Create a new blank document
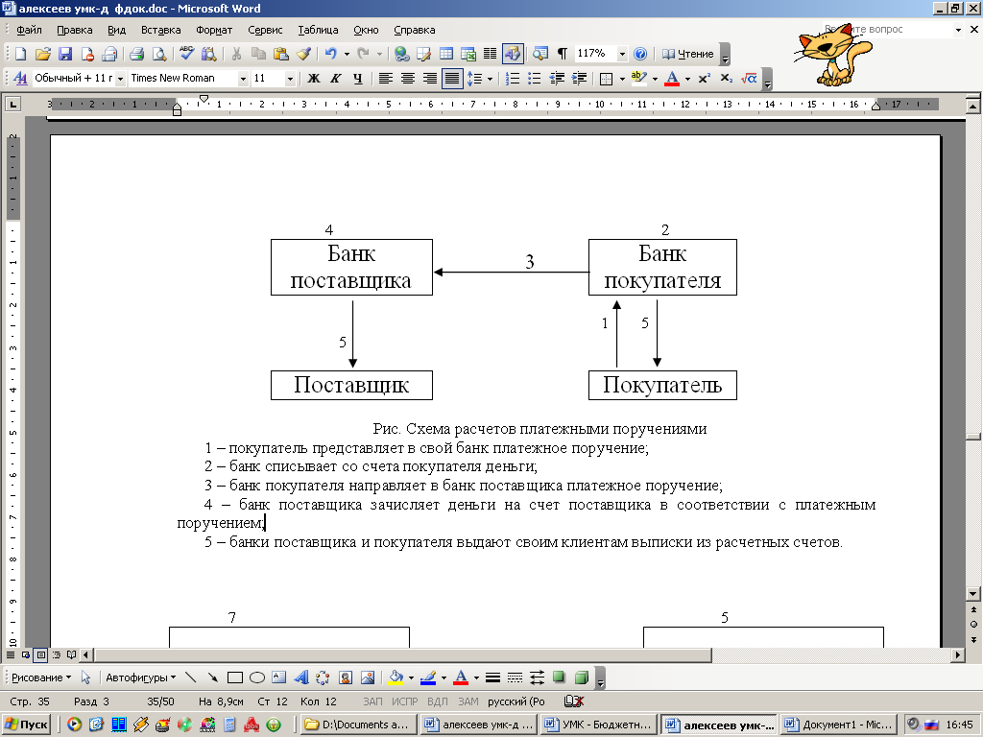This screenshot has height=737, width=983. pyautogui.click(x=21, y=54)
